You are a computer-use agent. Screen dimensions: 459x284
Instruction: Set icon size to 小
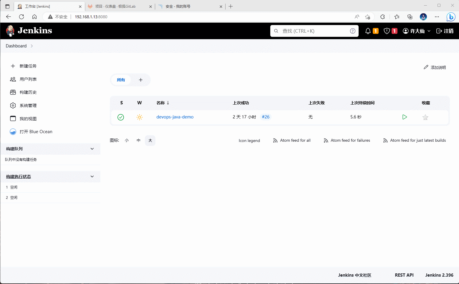(127, 141)
